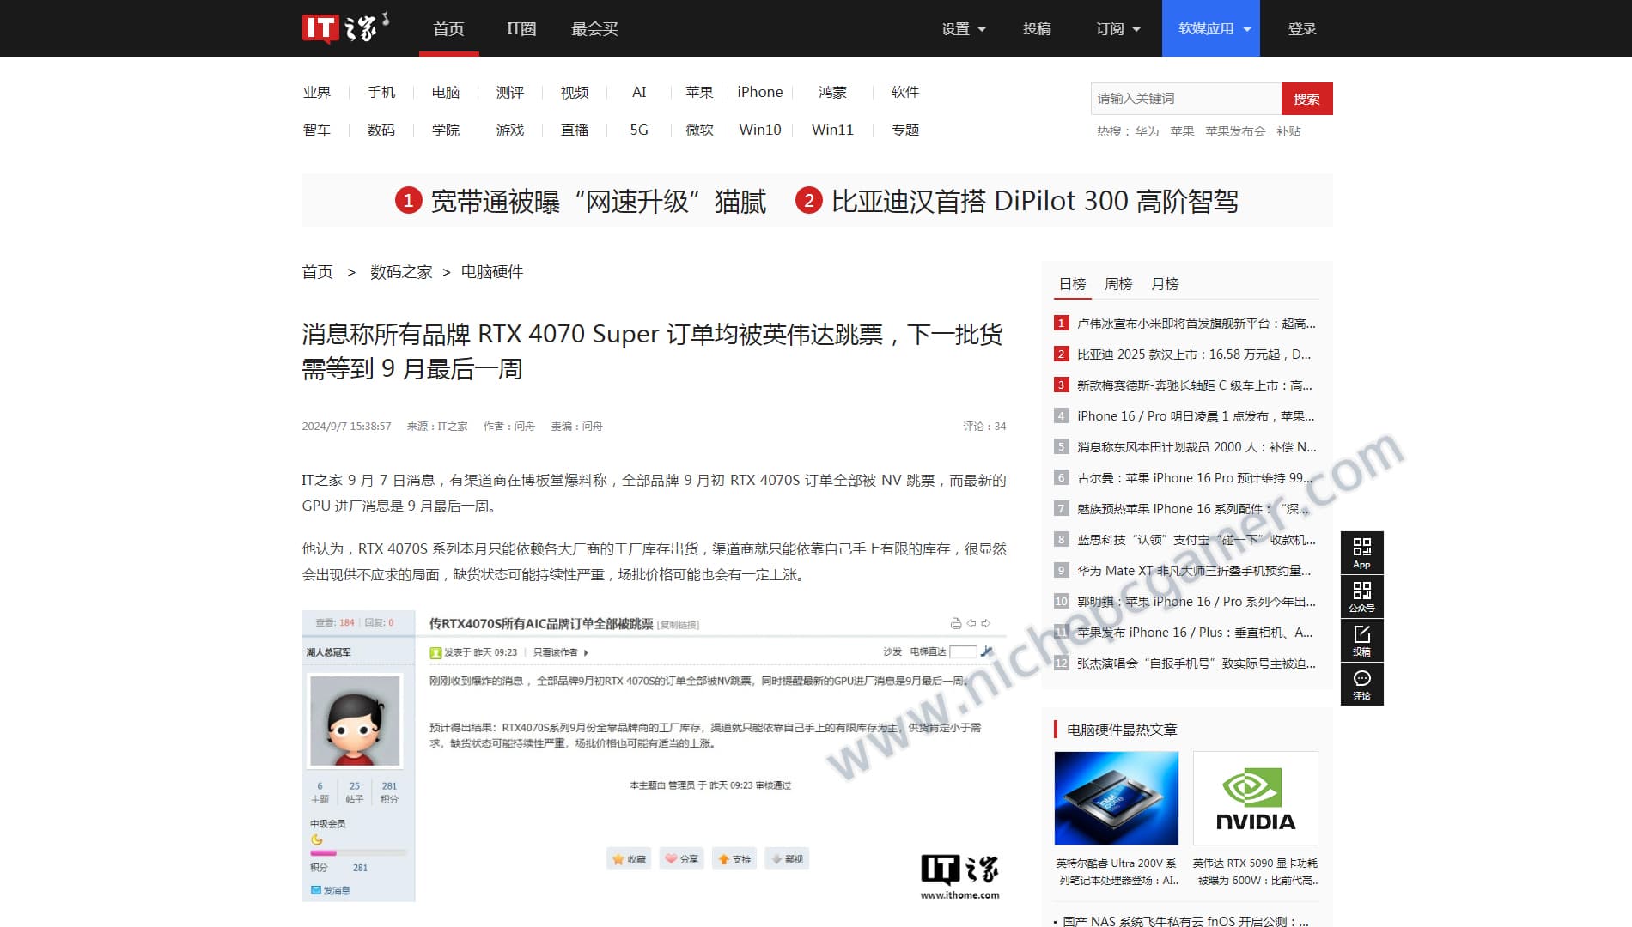
Task: Go to 首页 tab in header
Action: click(x=448, y=28)
